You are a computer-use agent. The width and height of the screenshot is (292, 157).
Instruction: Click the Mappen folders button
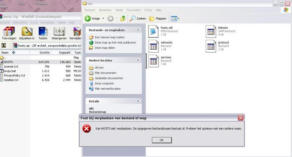point(158,18)
